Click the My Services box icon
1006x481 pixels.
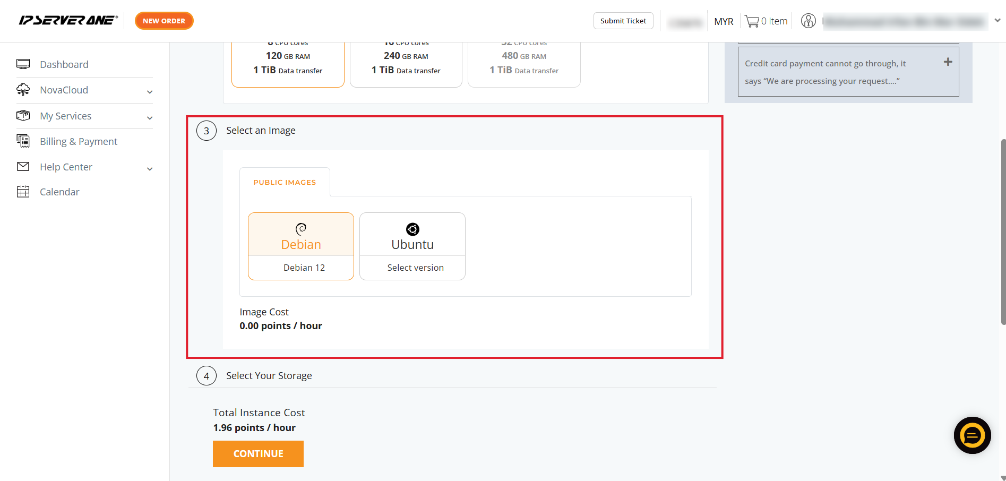point(23,115)
